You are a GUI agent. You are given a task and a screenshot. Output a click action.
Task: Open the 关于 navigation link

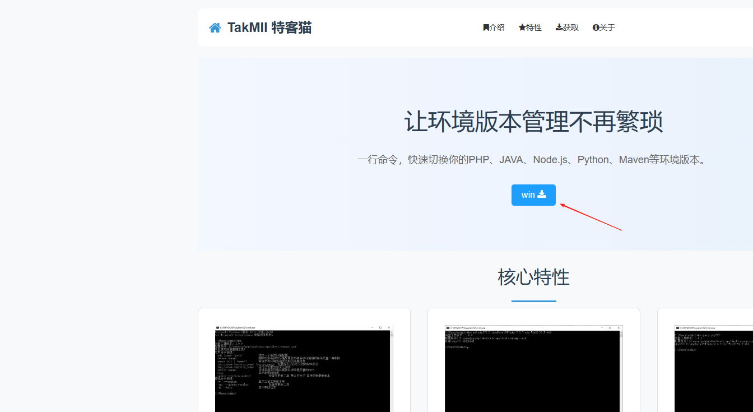607,27
